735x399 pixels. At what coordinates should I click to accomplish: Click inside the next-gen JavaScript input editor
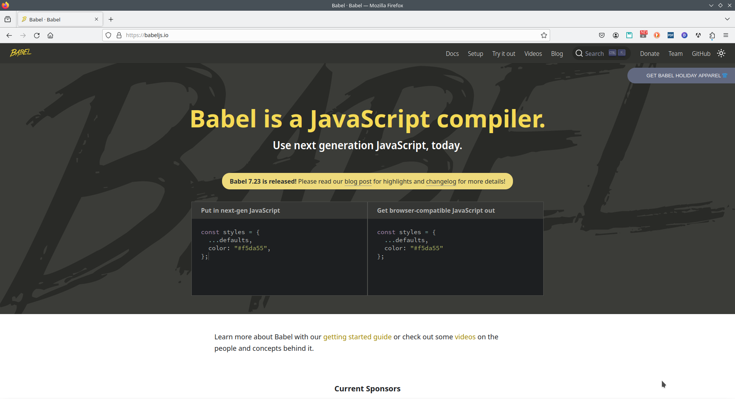(279, 257)
